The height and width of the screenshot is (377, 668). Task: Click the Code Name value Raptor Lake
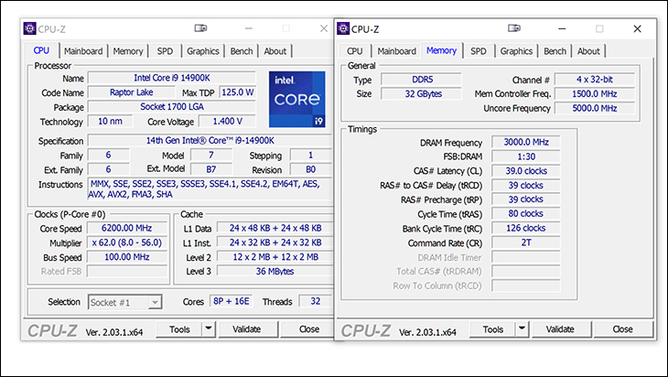pyautogui.click(x=131, y=92)
